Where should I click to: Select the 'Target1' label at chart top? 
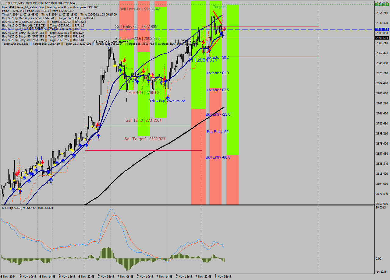(219, 7)
